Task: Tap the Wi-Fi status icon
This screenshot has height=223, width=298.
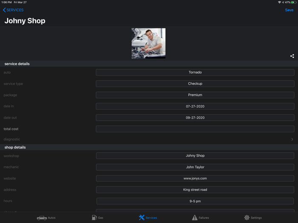Action: pos(279,2)
